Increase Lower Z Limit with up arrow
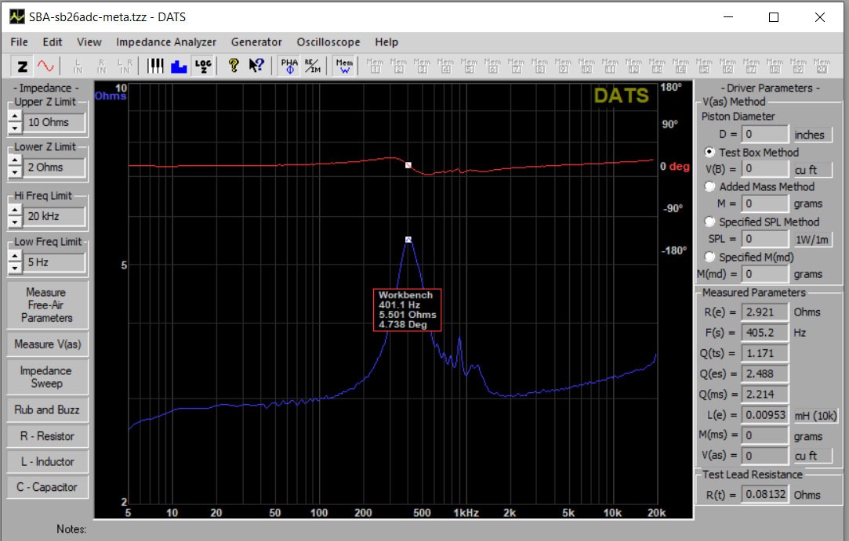 (x=15, y=161)
